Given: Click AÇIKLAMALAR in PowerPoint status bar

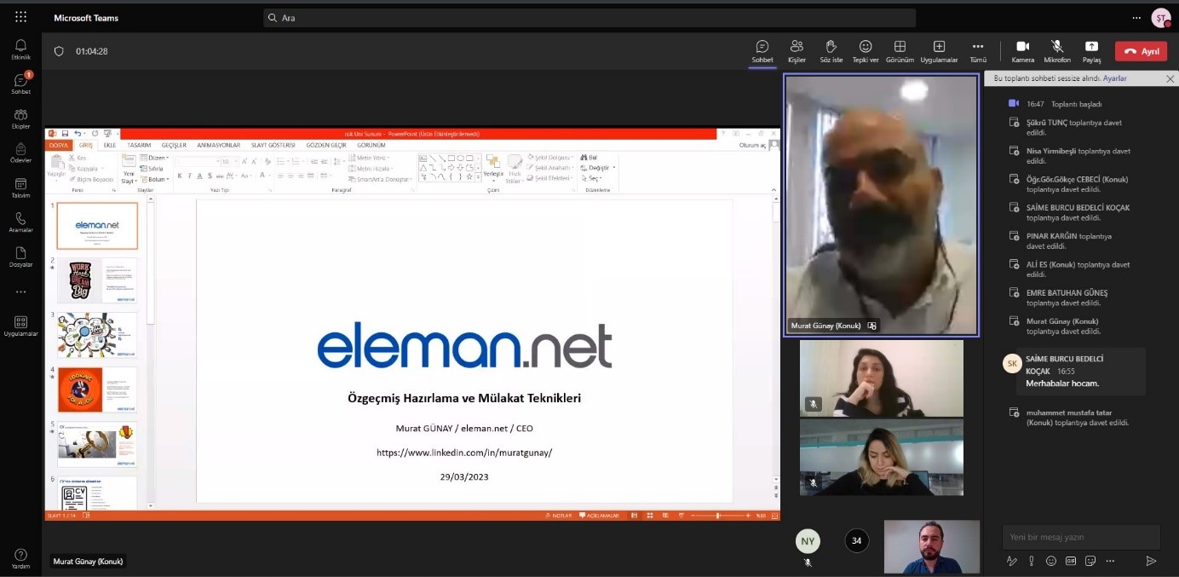Looking at the screenshot, I should pyautogui.click(x=600, y=516).
